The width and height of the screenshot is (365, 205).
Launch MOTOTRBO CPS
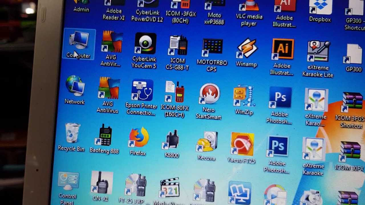[212, 55]
